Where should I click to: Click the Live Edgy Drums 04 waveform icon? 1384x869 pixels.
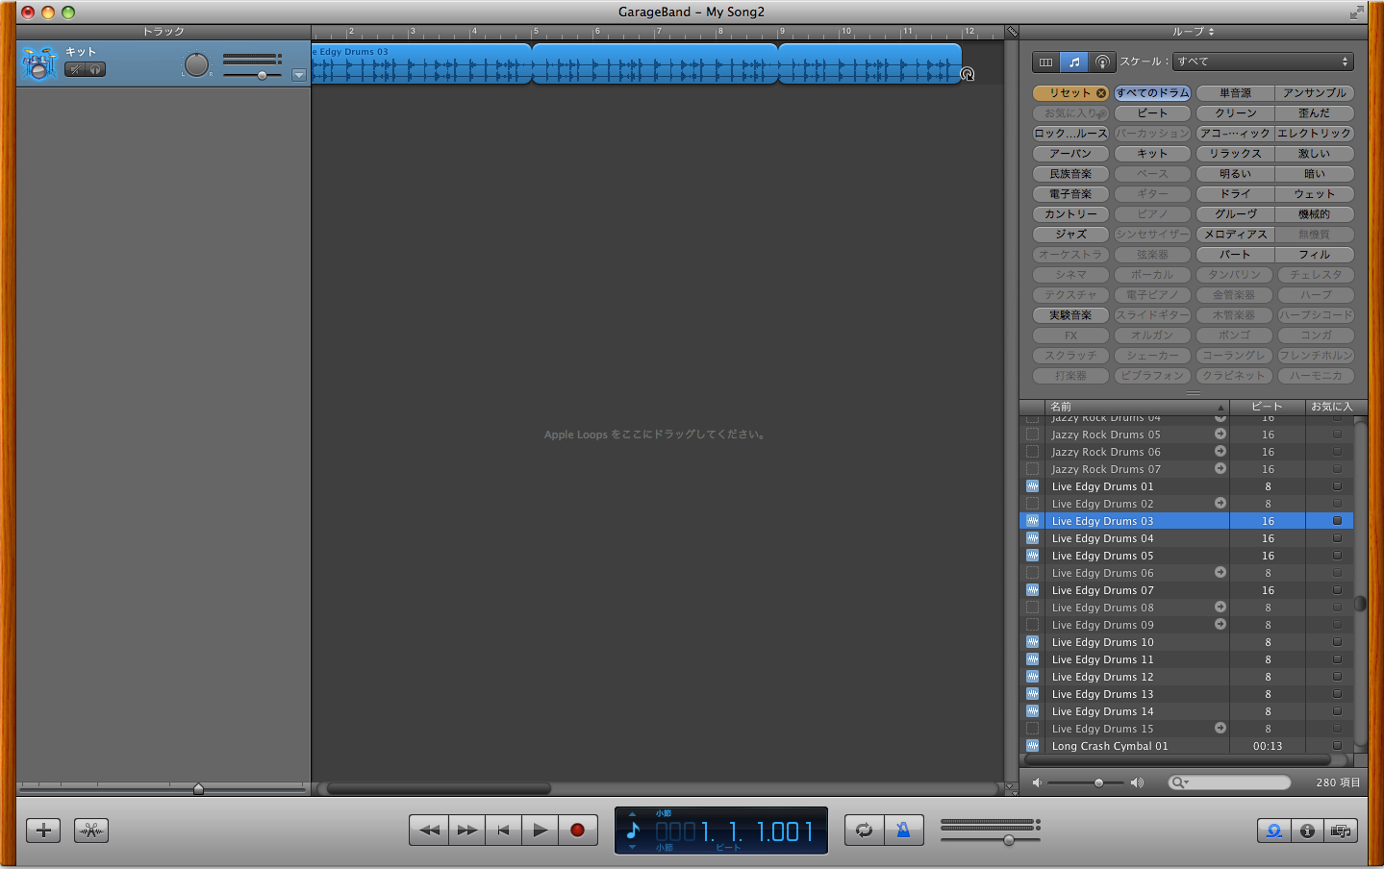(1032, 538)
